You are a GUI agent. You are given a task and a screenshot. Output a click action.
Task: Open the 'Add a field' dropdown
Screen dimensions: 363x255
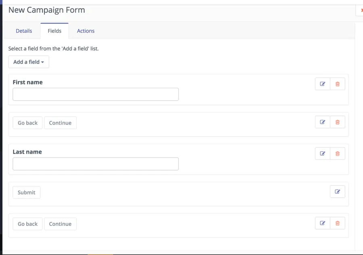pos(29,62)
